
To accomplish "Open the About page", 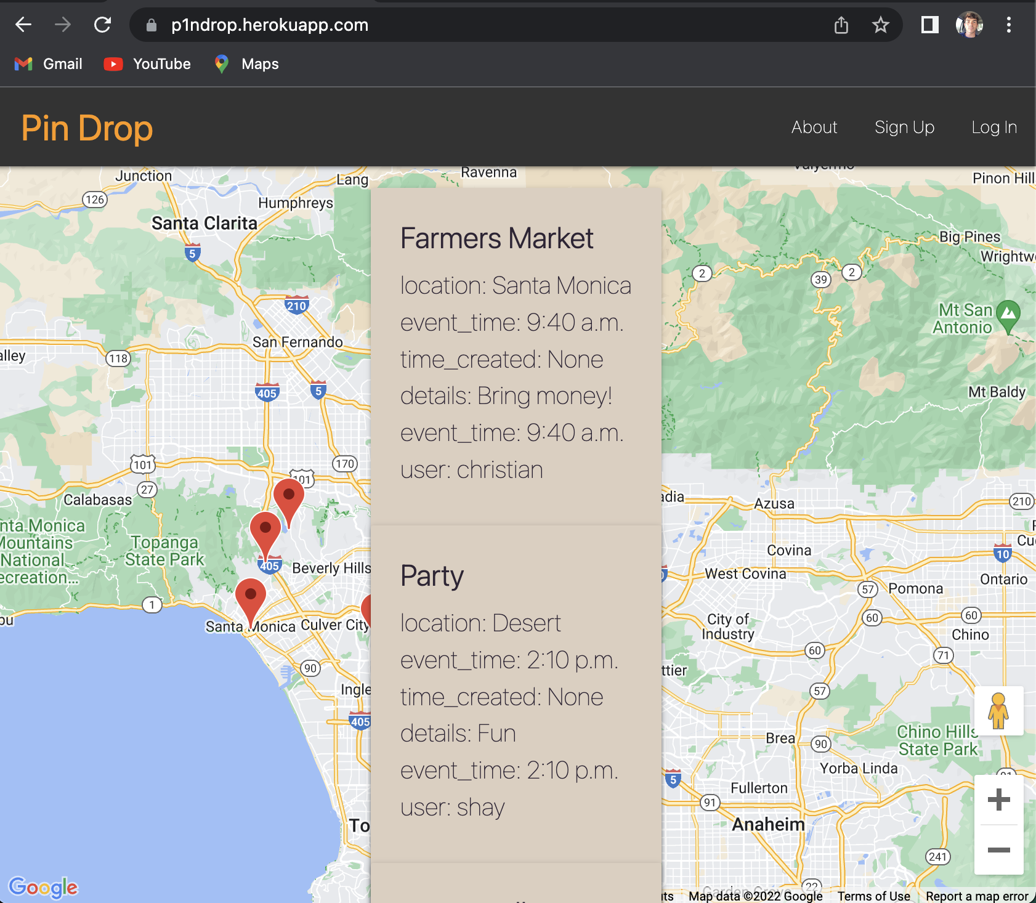I will point(814,128).
